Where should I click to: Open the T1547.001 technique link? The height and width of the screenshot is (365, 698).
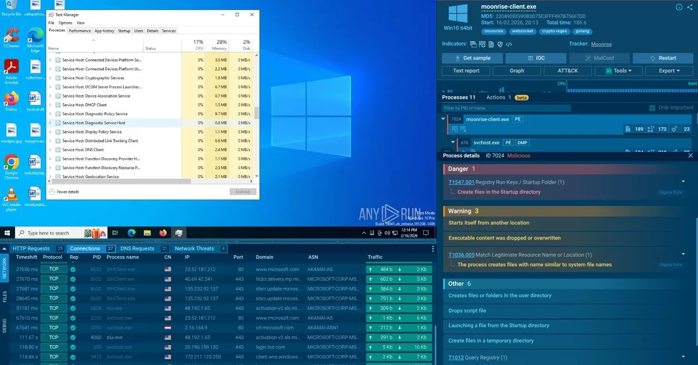[461, 181]
